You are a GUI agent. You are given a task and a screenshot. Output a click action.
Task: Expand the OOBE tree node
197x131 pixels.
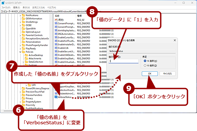(x=20, y=25)
